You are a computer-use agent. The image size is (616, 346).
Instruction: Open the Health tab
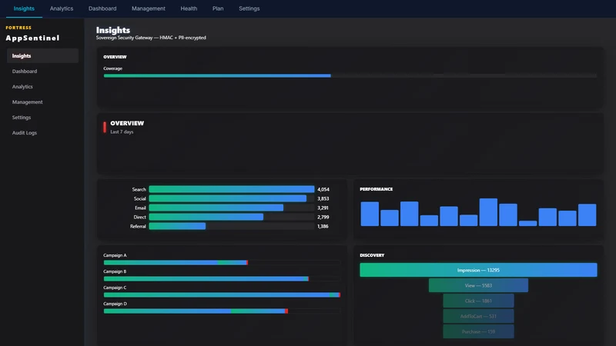click(189, 8)
